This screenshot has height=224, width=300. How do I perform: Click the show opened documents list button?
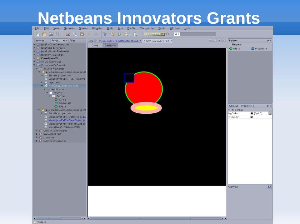(x=220, y=40)
